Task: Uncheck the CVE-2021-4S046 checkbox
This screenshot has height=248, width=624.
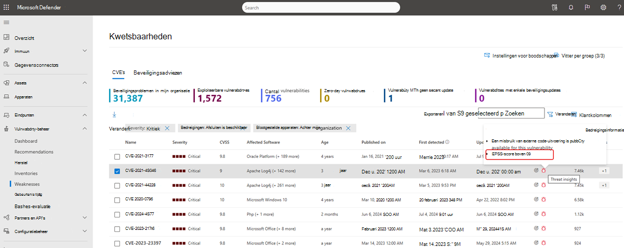Action: [117, 171]
